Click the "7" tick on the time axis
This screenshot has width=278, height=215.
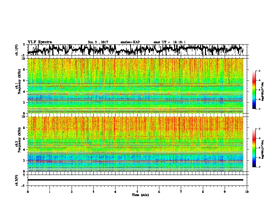point(181,192)
